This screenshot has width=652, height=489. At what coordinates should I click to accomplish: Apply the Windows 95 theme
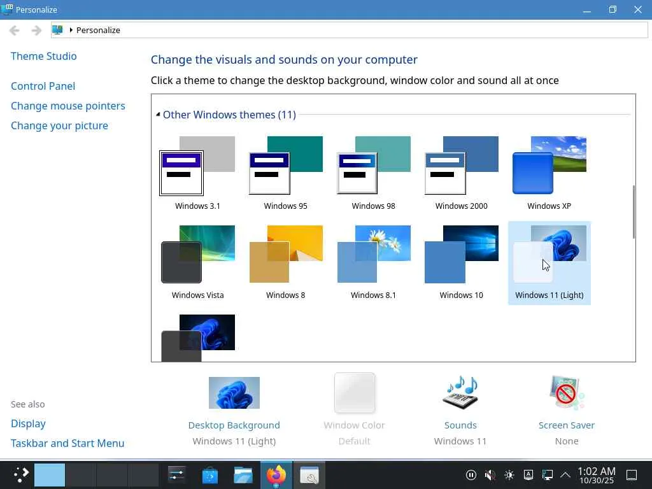[286, 173]
